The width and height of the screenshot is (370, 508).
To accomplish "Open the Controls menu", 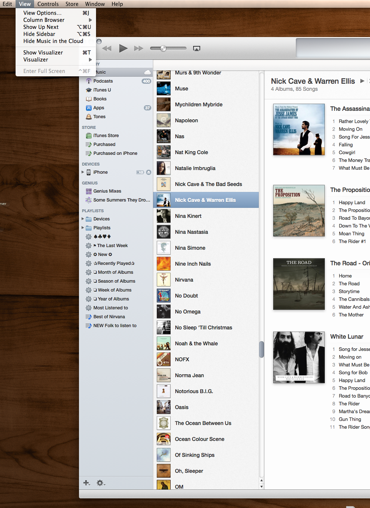I will point(48,4).
